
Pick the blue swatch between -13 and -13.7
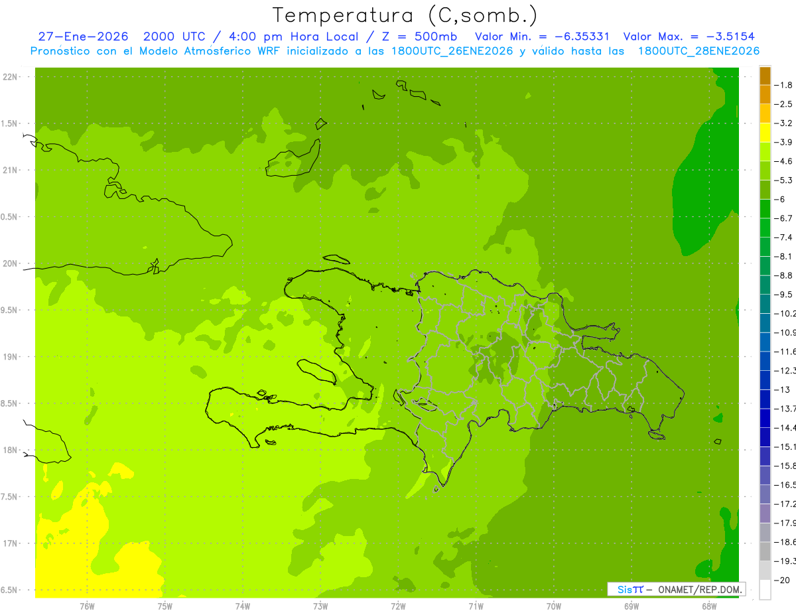point(765,399)
